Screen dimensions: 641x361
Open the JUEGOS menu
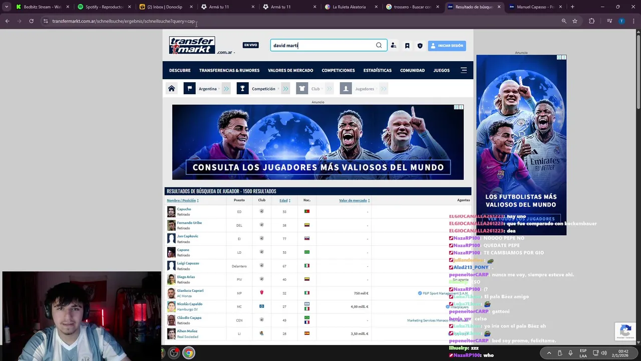(441, 70)
